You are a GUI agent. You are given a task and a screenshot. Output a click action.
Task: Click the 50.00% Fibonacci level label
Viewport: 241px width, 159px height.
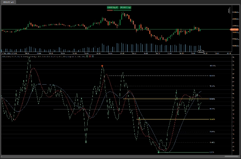click(212, 109)
